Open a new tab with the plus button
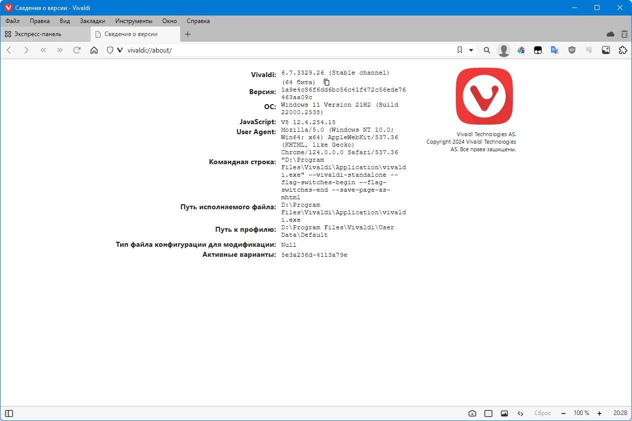This screenshot has height=421, width=632. (188, 34)
